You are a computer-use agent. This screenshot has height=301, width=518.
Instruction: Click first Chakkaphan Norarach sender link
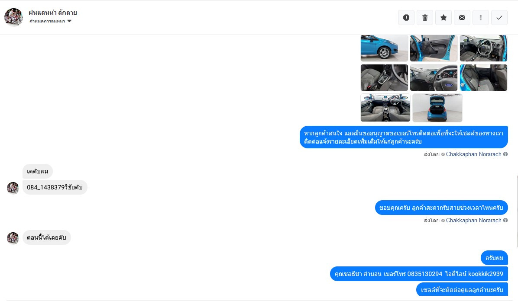click(473, 154)
